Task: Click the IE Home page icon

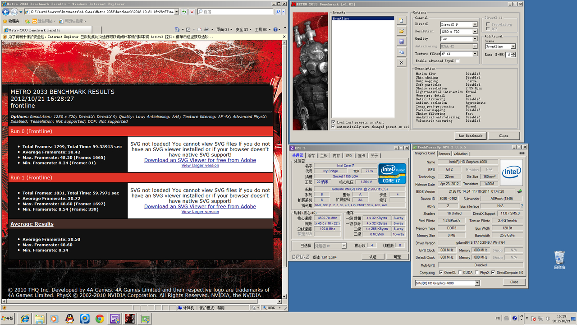Action: pyautogui.click(x=178, y=30)
